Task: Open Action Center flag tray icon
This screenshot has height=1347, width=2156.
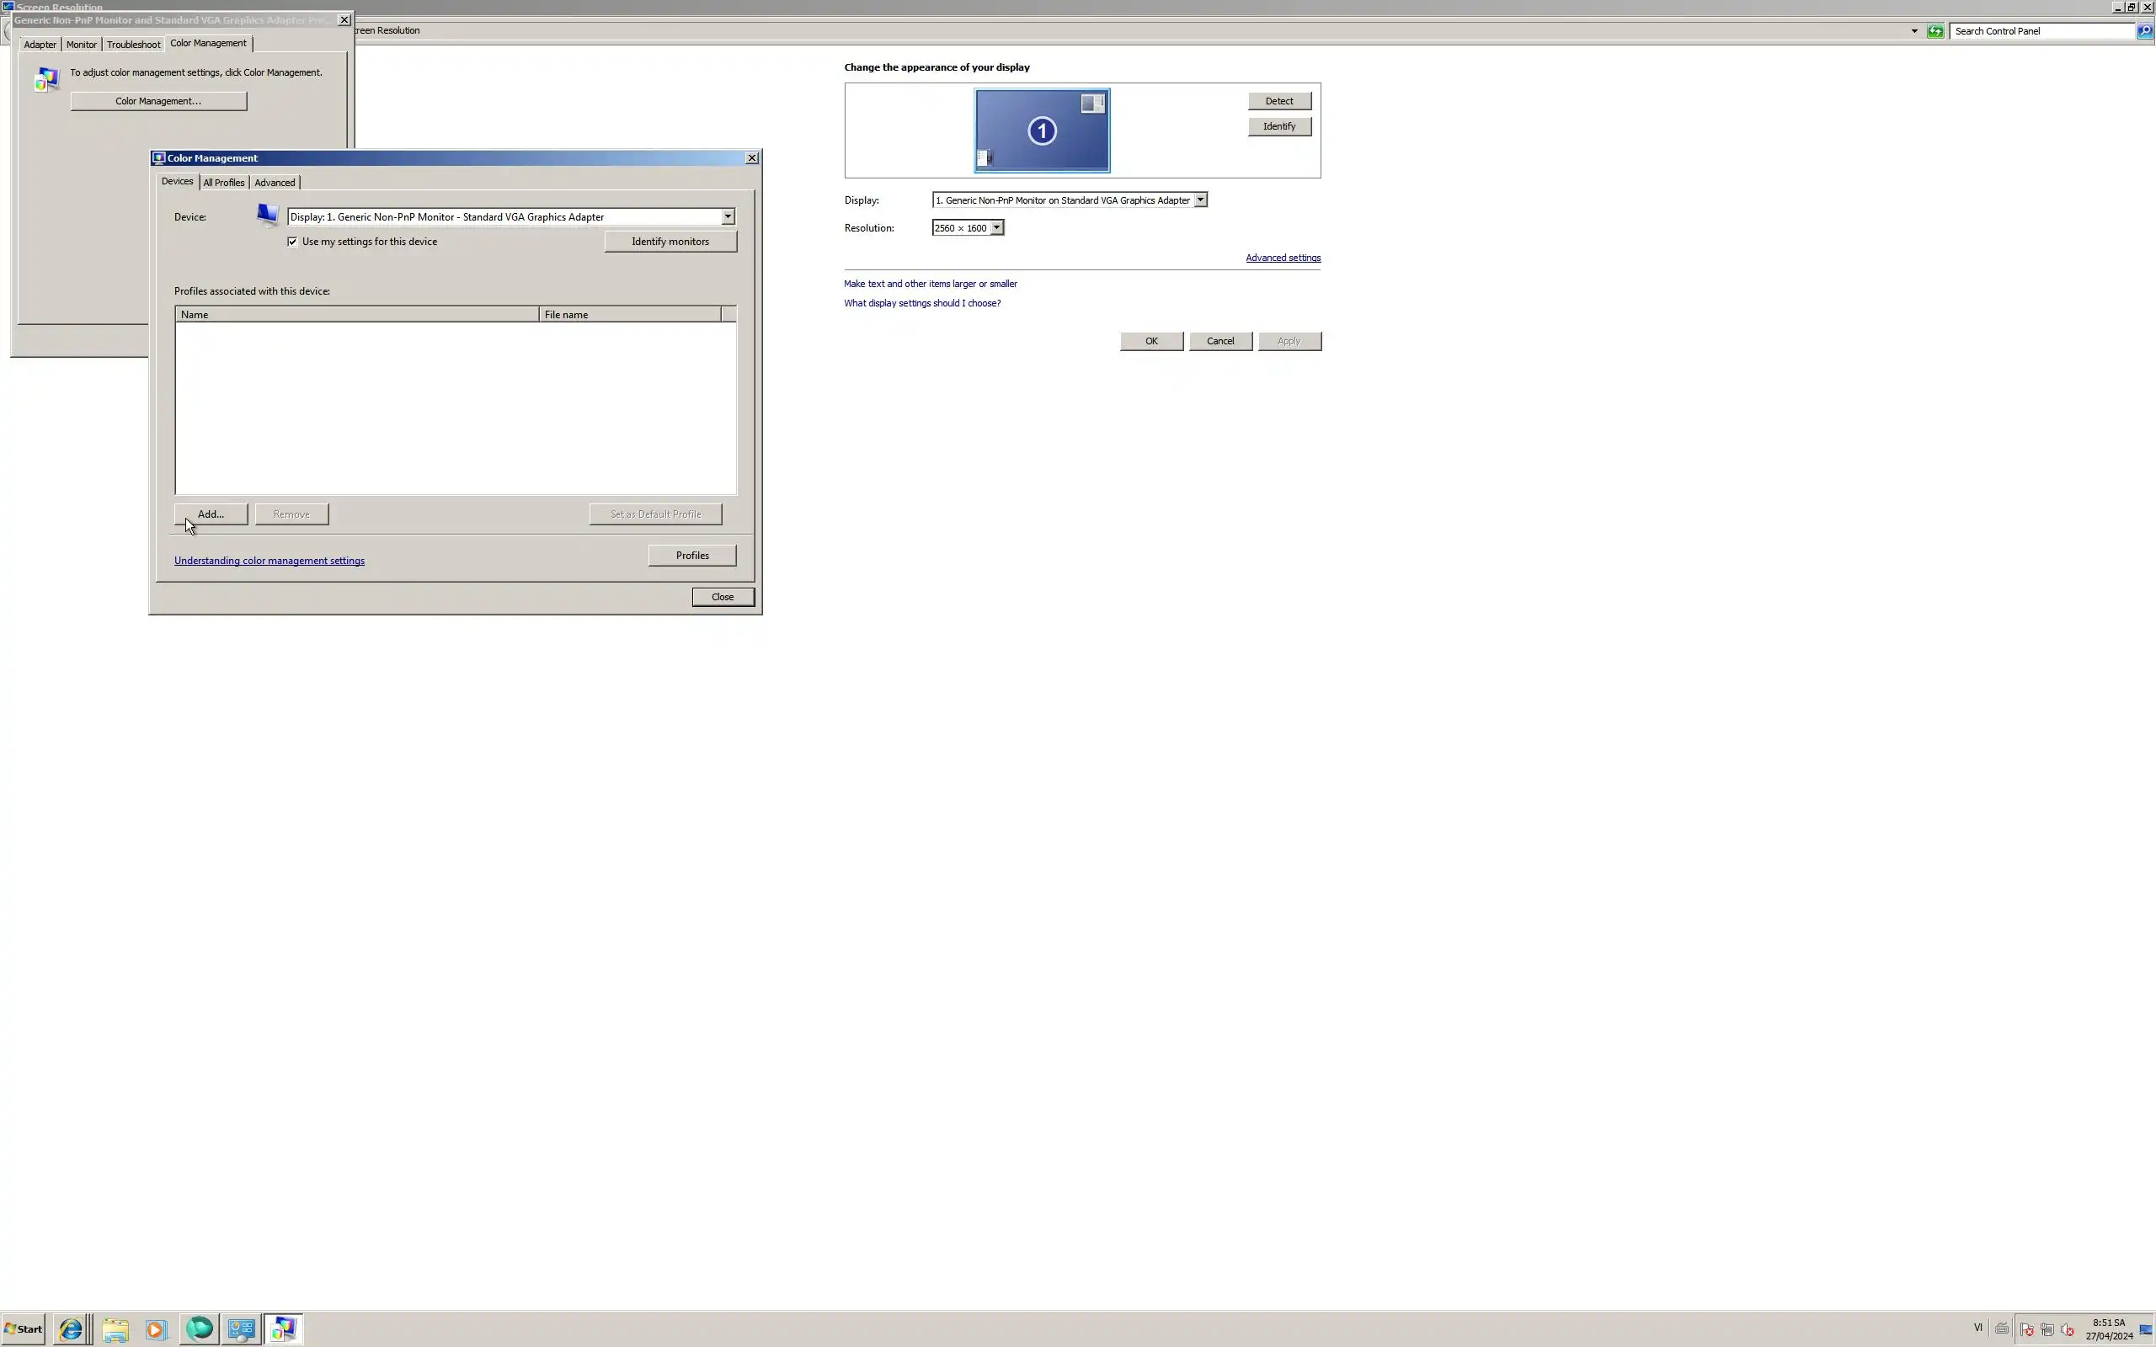Action: coord(2027,1329)
